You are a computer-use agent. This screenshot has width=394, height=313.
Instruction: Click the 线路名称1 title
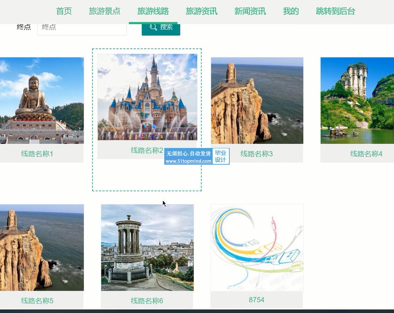37,154
